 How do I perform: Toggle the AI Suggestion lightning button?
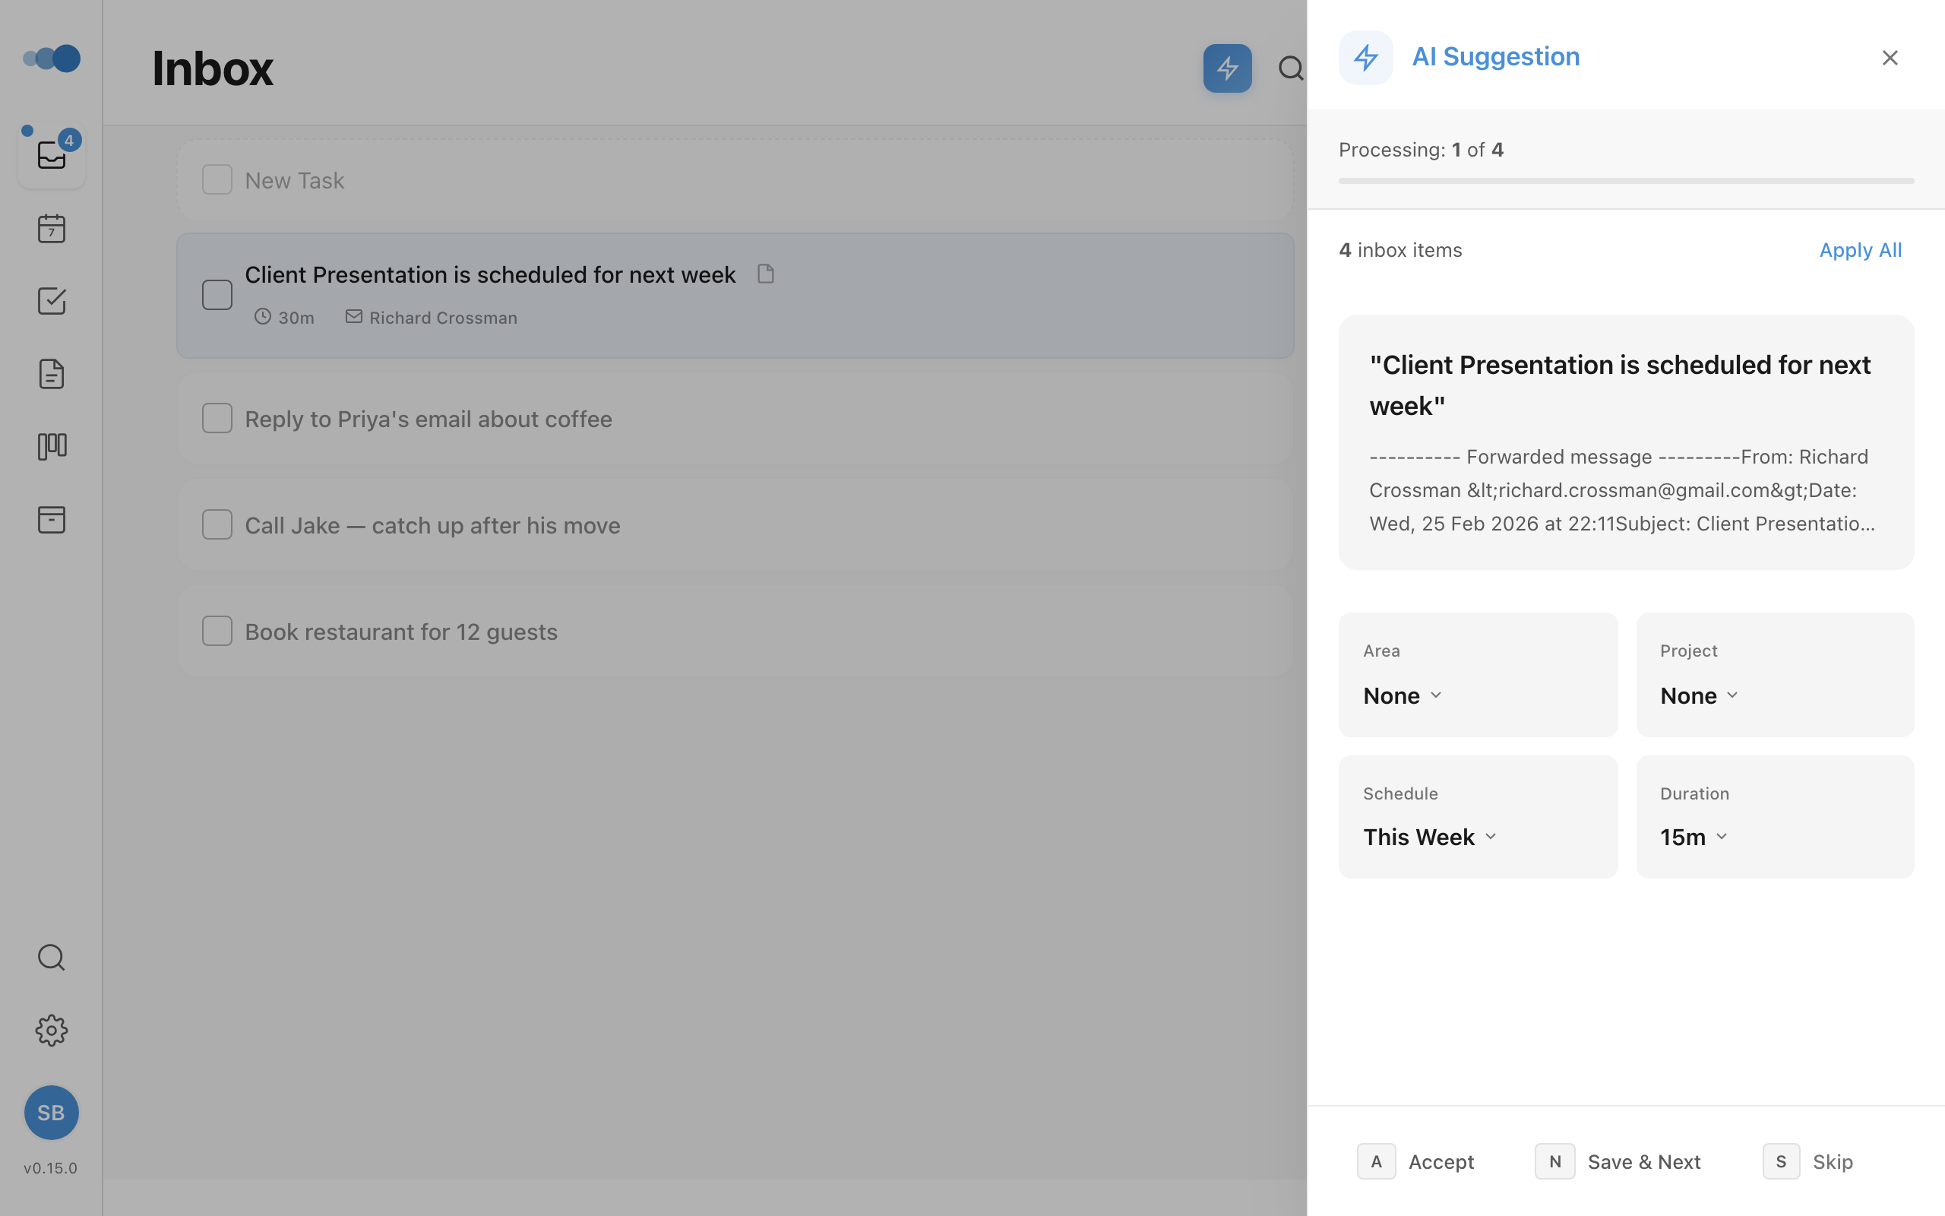tap(1226, 68)
